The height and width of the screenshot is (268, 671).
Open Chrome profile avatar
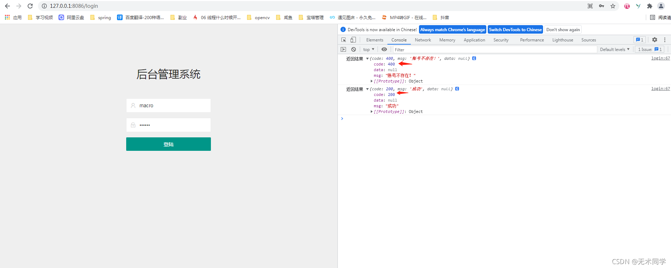(x=661, y=6)
